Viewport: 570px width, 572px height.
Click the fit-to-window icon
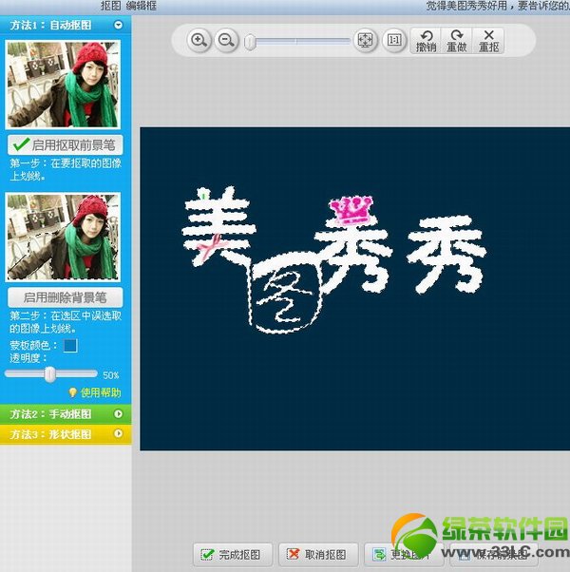[365, 40]
